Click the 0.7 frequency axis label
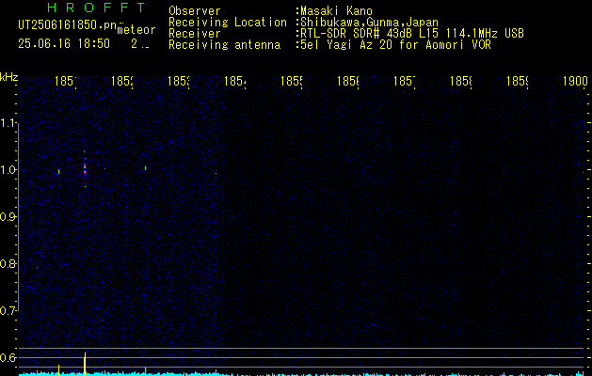This screenshot has height=376, width=592. pyautogui.click(x=8, y=311)
